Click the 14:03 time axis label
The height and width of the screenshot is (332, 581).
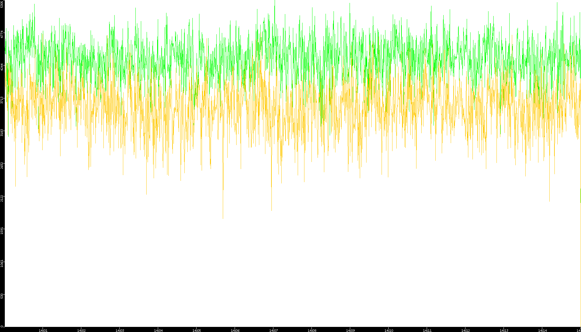coord(120,330)
